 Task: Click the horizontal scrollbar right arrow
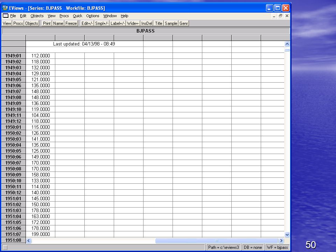click(x=281, y=241)
